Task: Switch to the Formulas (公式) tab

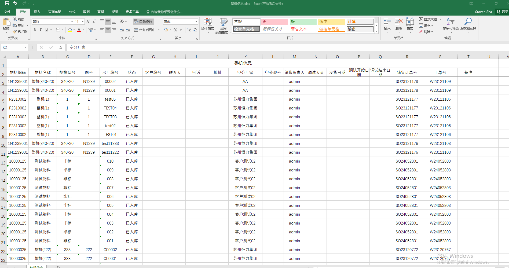Action: (72, 12)
